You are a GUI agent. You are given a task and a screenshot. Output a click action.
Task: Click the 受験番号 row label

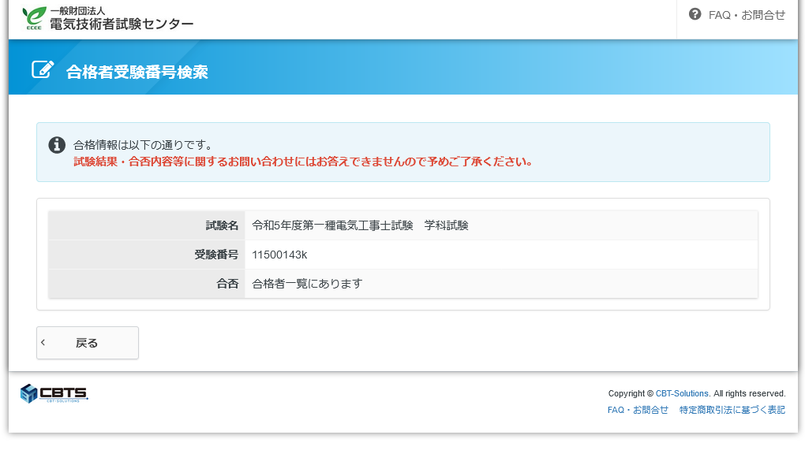pyautogui.click(x=216, y=255)
